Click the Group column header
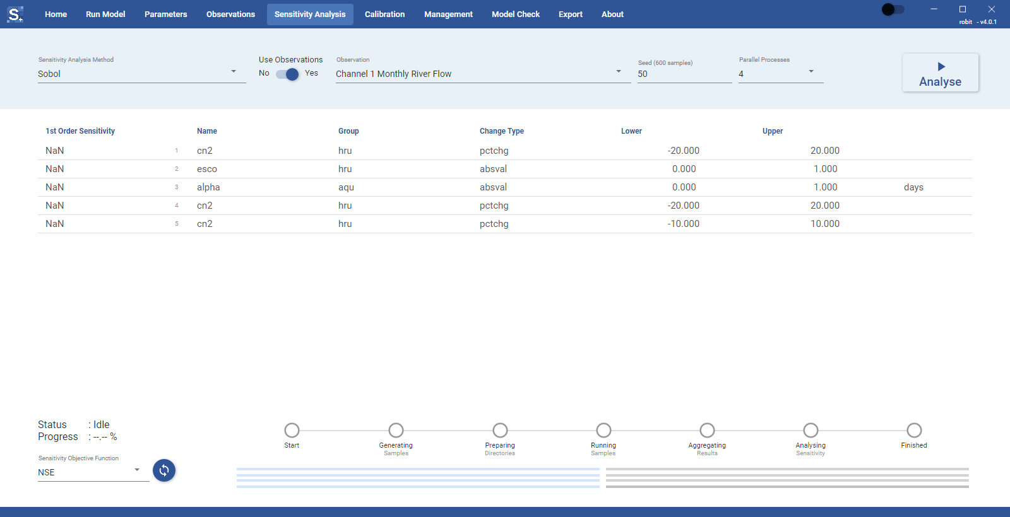Viewport: 1010px width, 517px height. [x=348, y=131]
